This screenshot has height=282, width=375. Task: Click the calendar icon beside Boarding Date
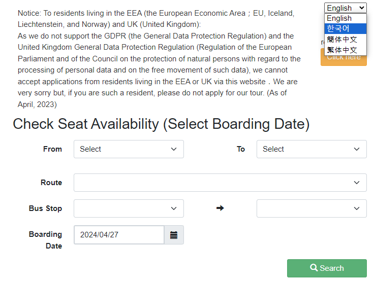coord(174,235)
